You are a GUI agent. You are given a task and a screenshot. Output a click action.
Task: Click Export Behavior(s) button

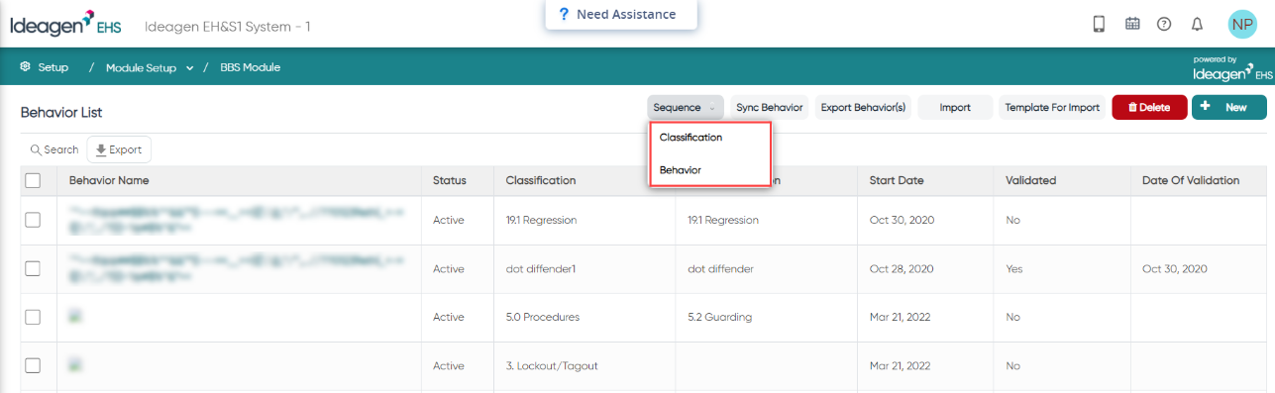pyautogui.click(x=863, y=107)
